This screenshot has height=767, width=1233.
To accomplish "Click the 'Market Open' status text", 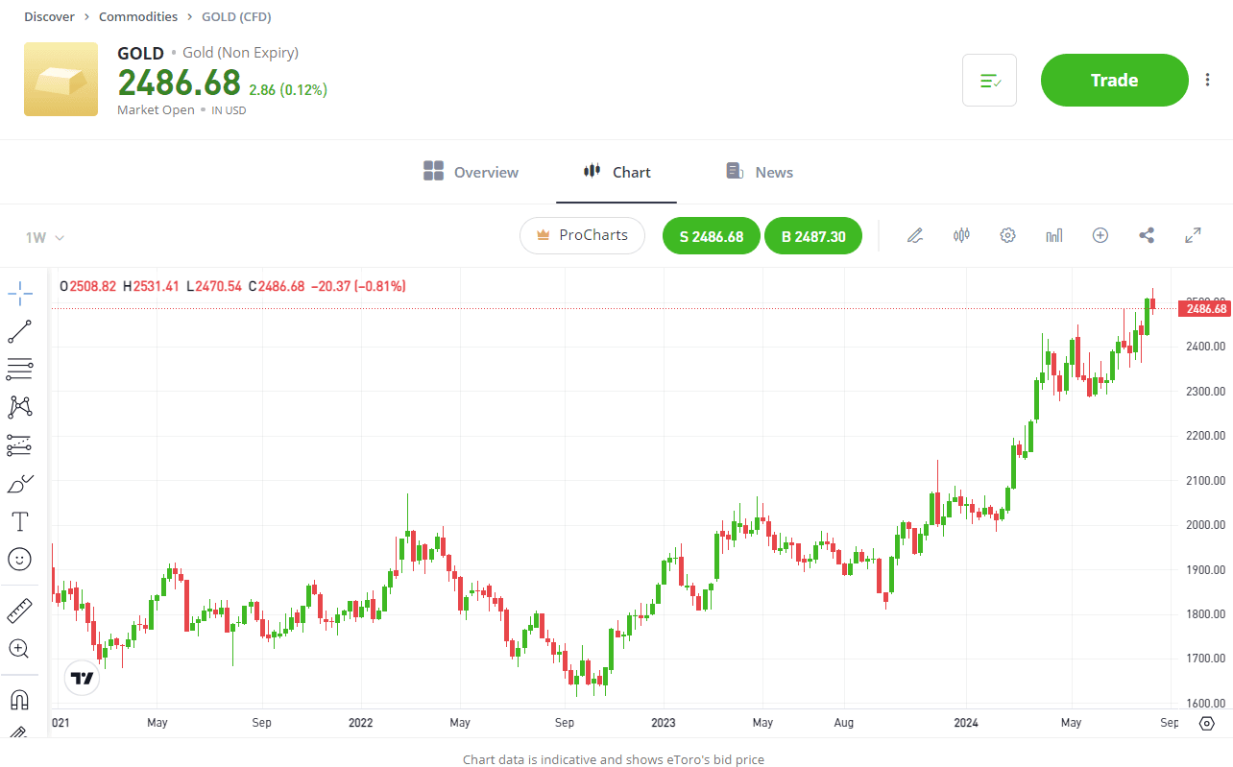I will (x=156, y=110).
